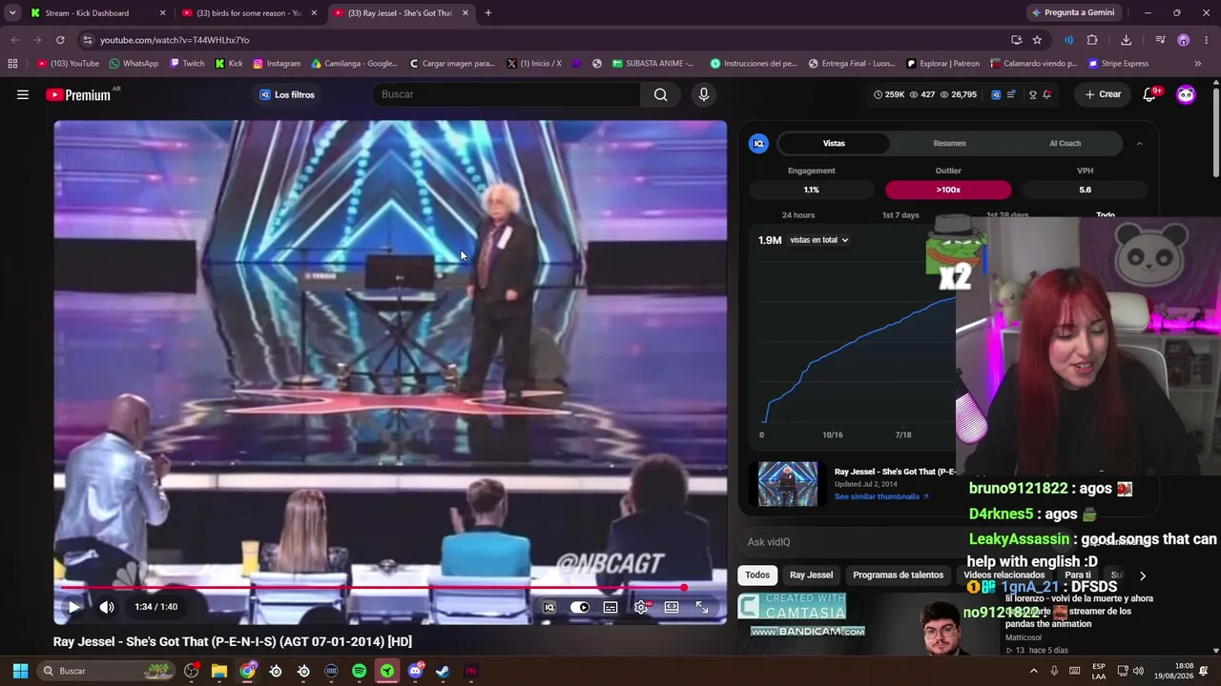Open See similar thumbnails link
Screen dimensions: 1221x686
[x=881, y=496]
